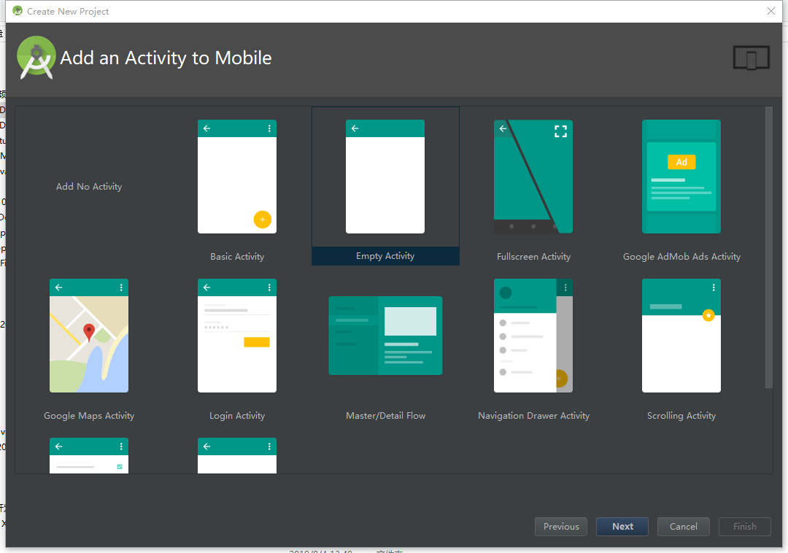Choose the Google Maps Activity template
Image resolution: width=788 pixels, height=553 pixels.
(89, 336)
